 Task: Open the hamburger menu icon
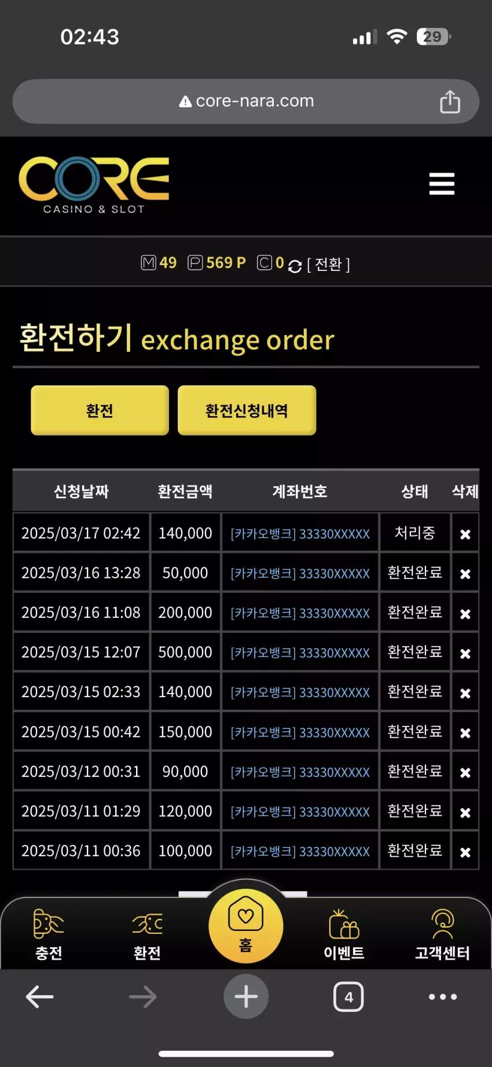442,184
